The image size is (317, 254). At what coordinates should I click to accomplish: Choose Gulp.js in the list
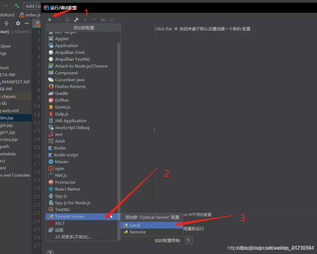pyautogui.click(x=81, y=114)
